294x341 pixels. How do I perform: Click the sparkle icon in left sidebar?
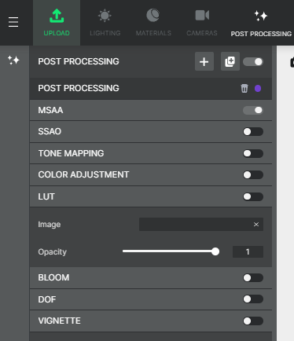[13, 60]
